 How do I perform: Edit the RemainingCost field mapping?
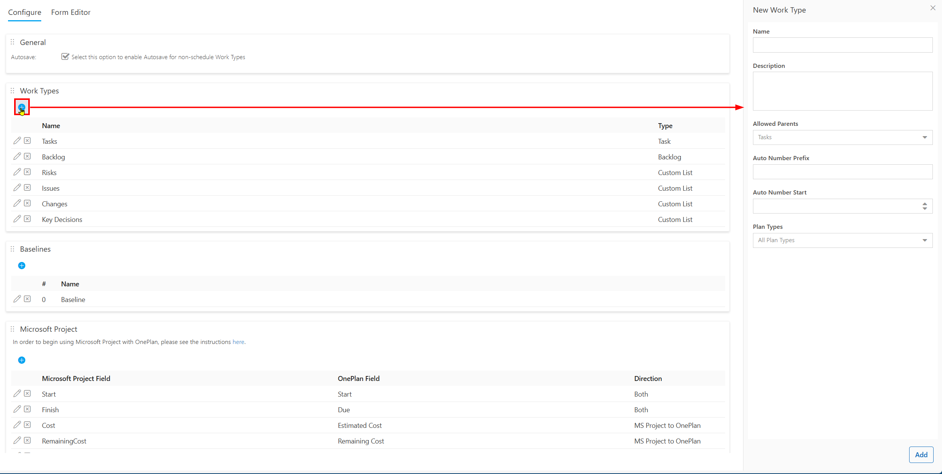click(x=17, y=440)
